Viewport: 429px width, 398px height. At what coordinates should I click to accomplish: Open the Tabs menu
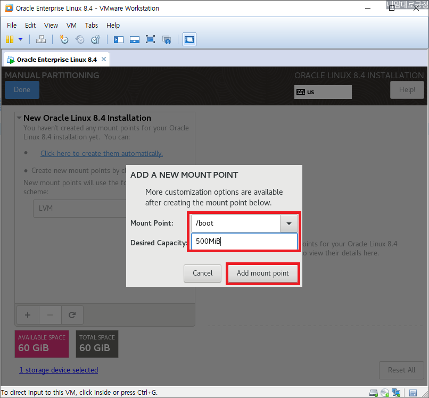tap(92, 25)
